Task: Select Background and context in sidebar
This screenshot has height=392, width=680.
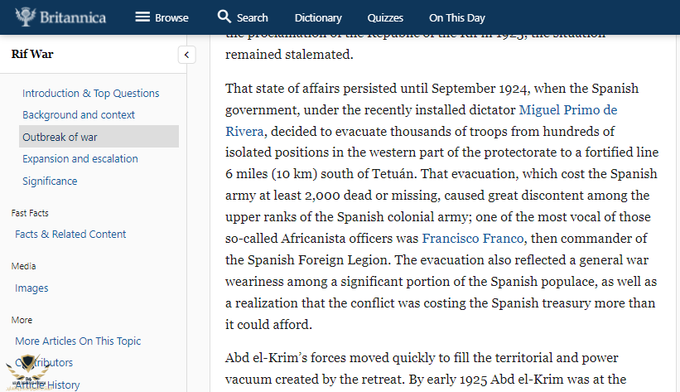Action: [79, 115]
